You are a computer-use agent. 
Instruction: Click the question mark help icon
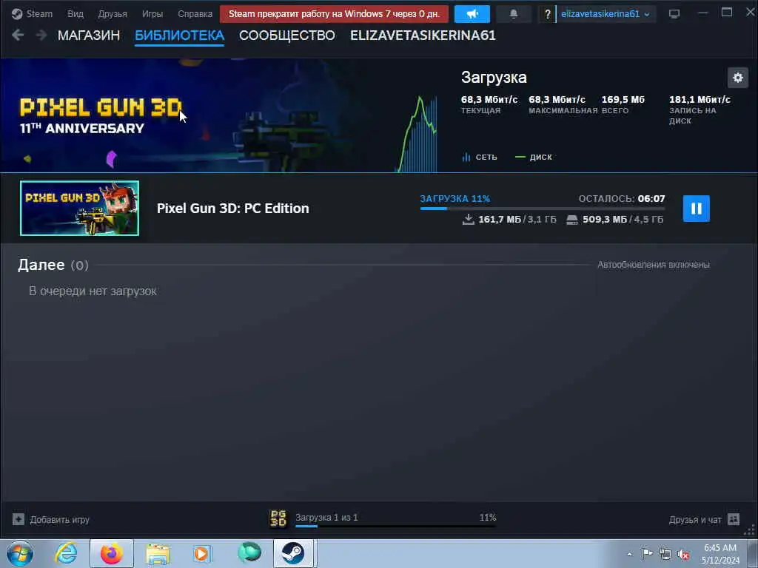(547, 14)
